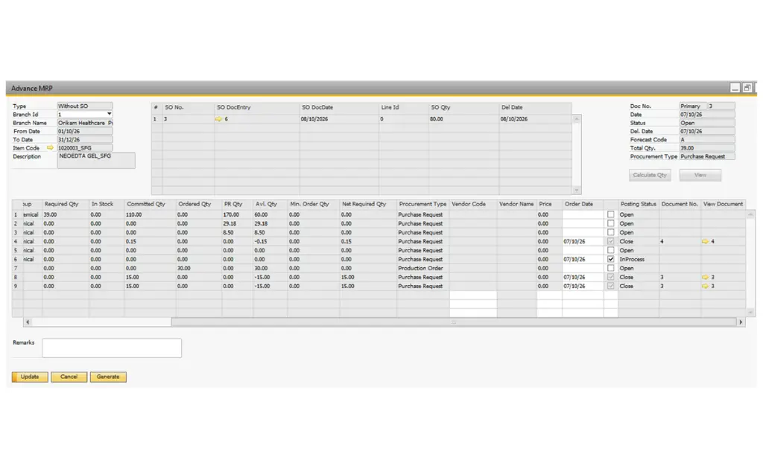Click the Required Qty column header
The width and height of the screenshot is (763, 469).
click(x=66, y=204)
